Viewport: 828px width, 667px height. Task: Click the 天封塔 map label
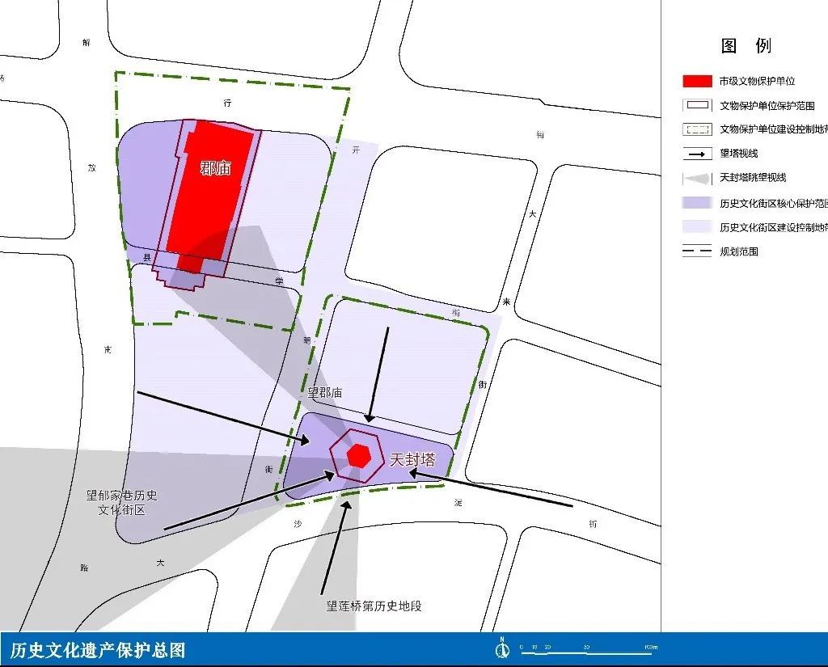(412, 459)
